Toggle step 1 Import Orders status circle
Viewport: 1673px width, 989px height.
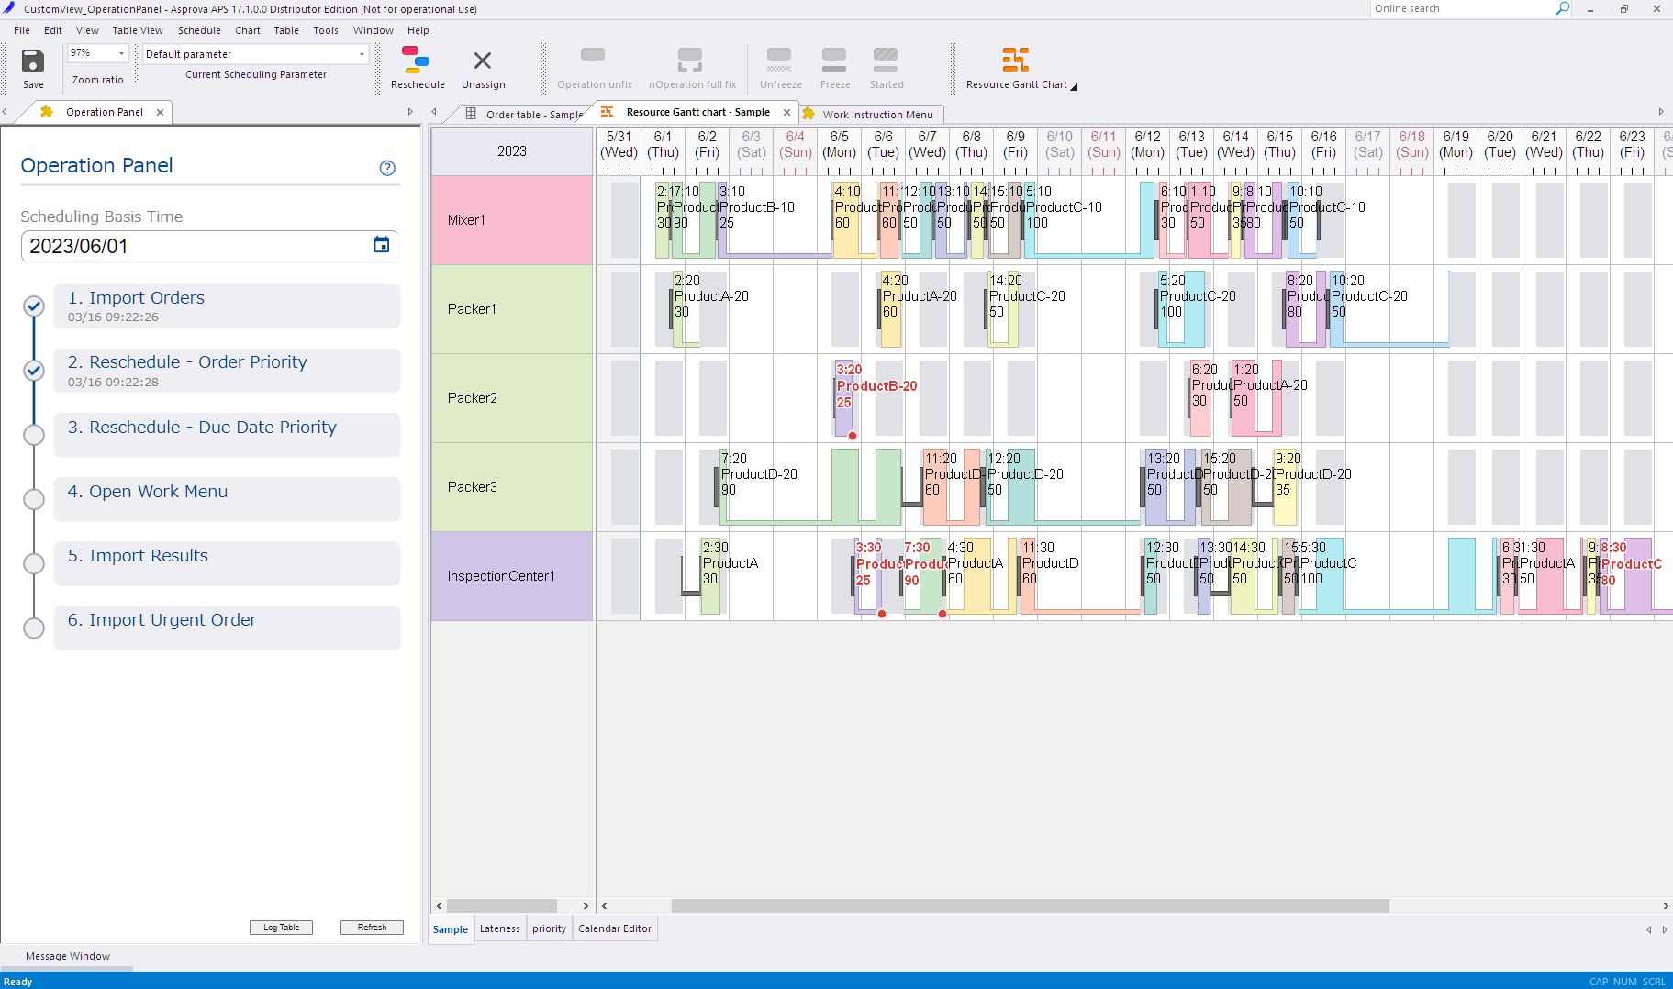pyautogui.click(x=34, y=306)
